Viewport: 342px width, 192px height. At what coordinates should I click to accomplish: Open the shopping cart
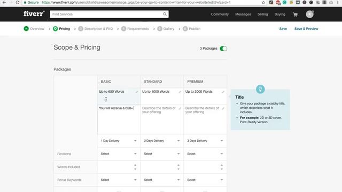pos(295,14)
